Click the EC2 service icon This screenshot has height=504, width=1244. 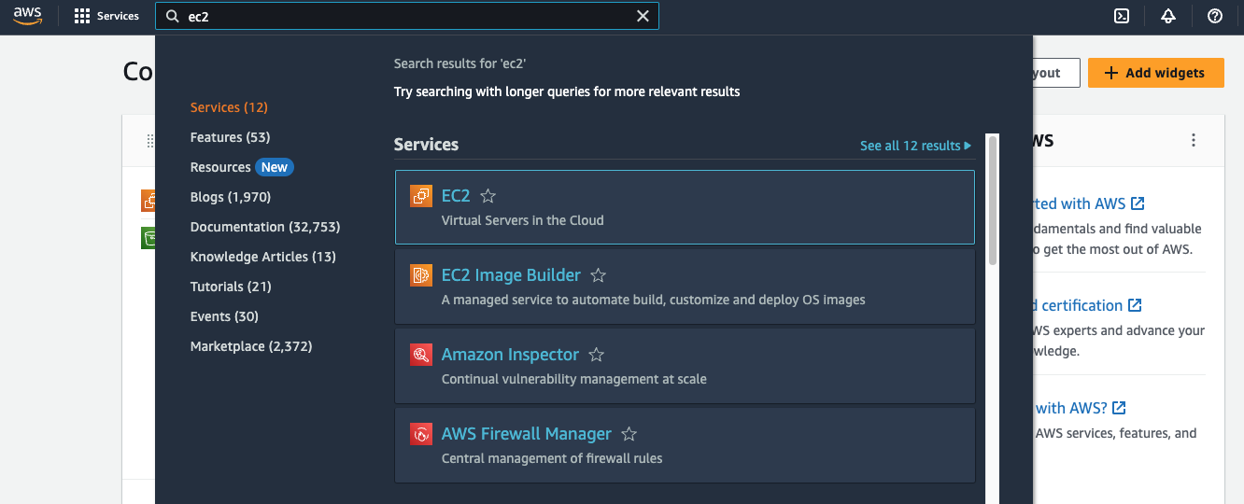[421, 196]
